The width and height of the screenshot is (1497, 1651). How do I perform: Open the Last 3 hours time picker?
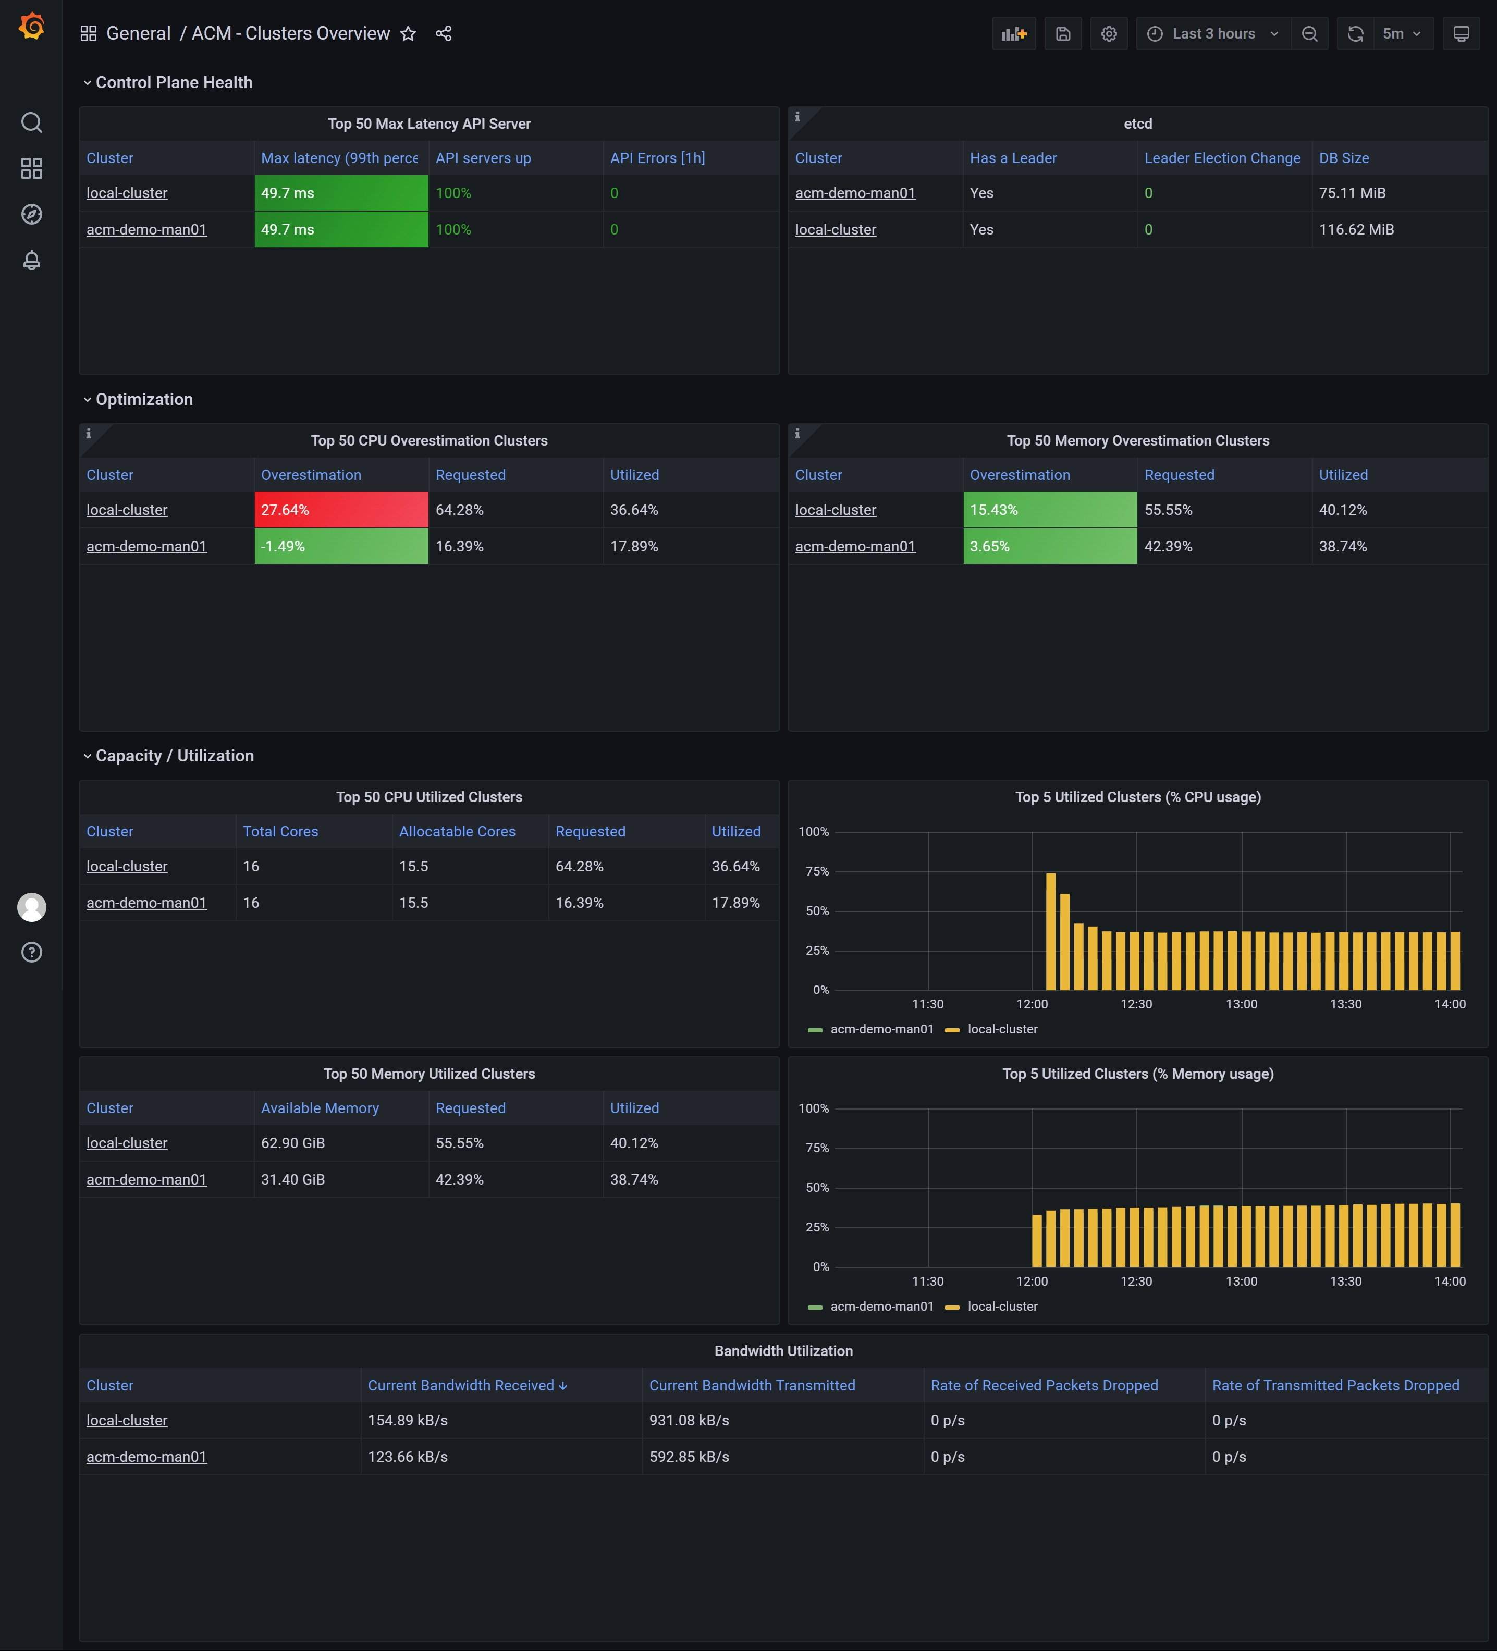(1213, 33)
